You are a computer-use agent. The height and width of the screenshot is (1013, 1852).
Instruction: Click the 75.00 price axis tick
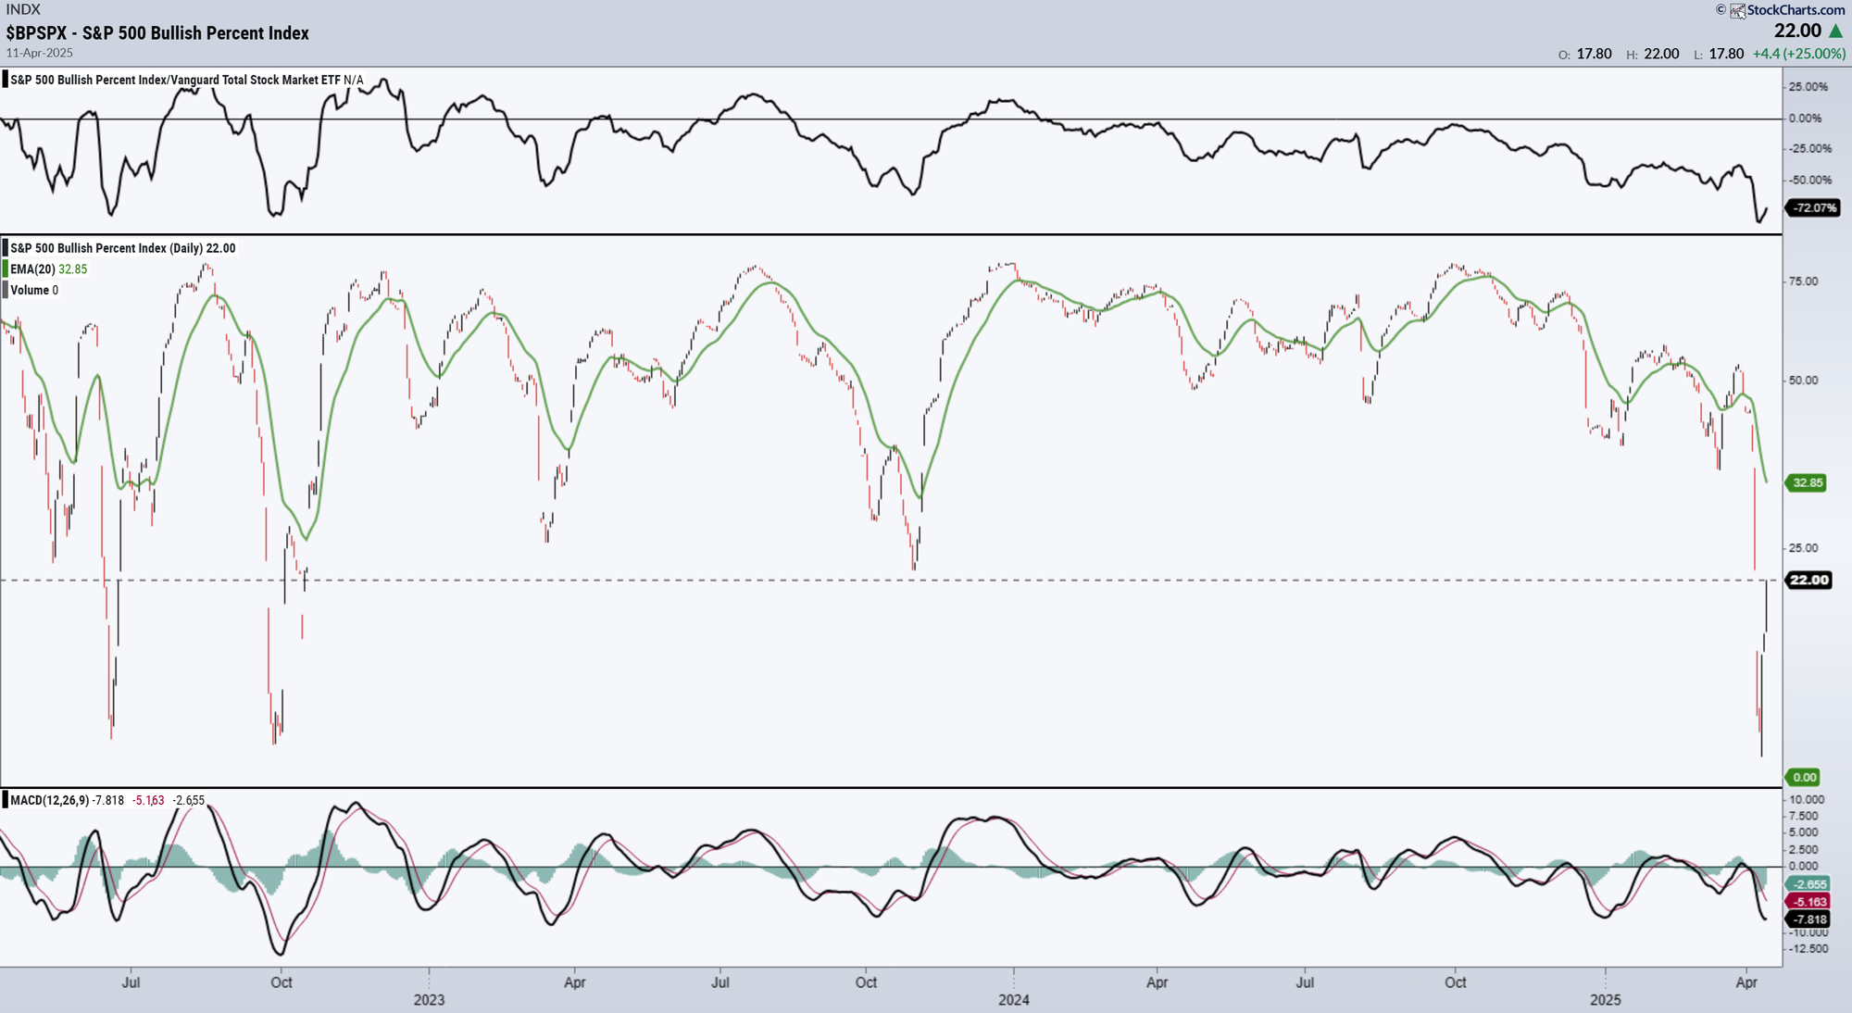coord(1803,281)
